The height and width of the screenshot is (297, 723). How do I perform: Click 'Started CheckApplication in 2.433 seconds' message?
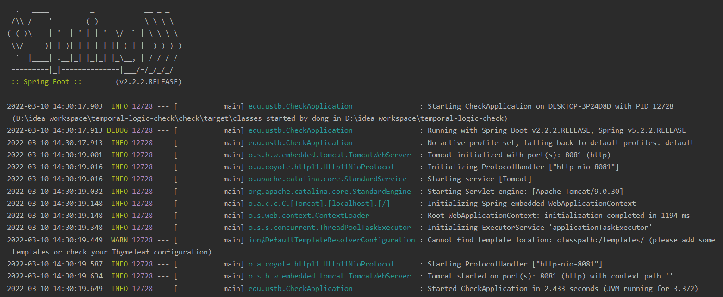coord(563,288)
